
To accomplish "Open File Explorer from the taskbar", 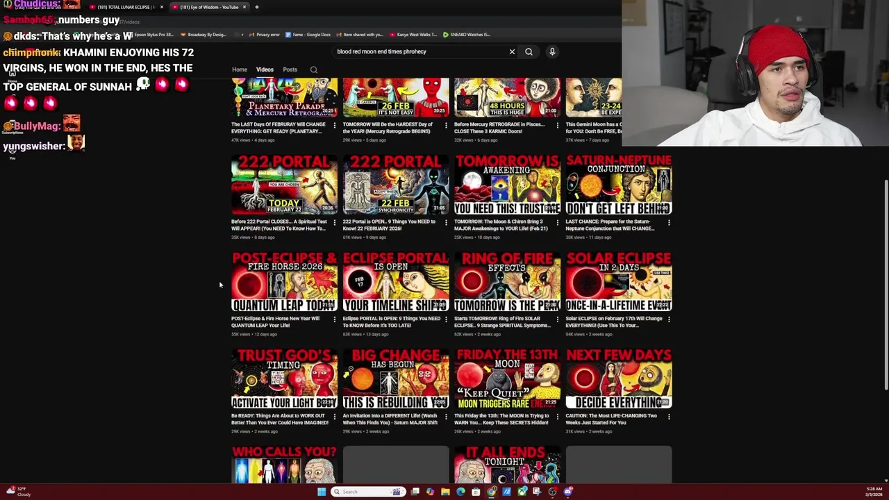I will (445, 492).
